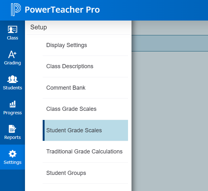Select highlighted Student Grade Scales item
The image size is (208, 191).
(x=74, y=130)
